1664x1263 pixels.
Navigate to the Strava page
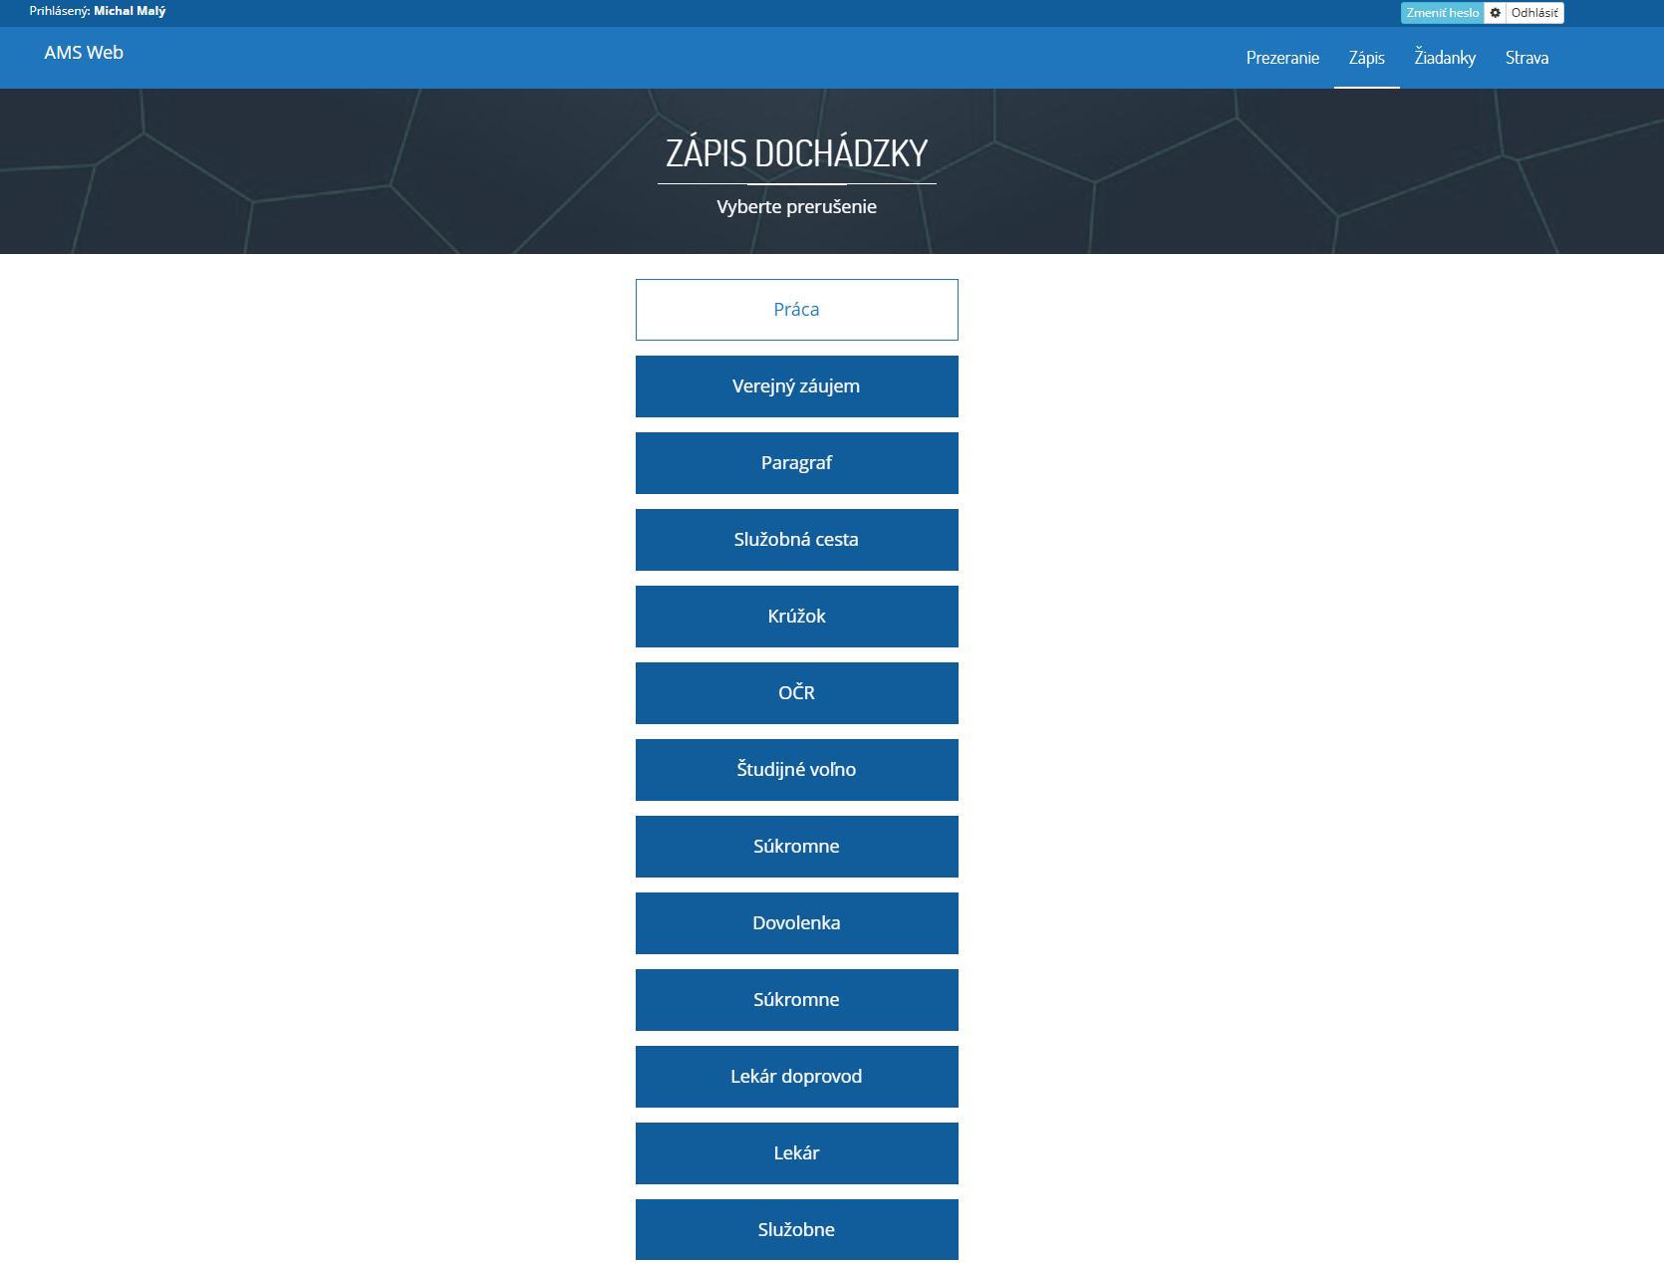1526,58
